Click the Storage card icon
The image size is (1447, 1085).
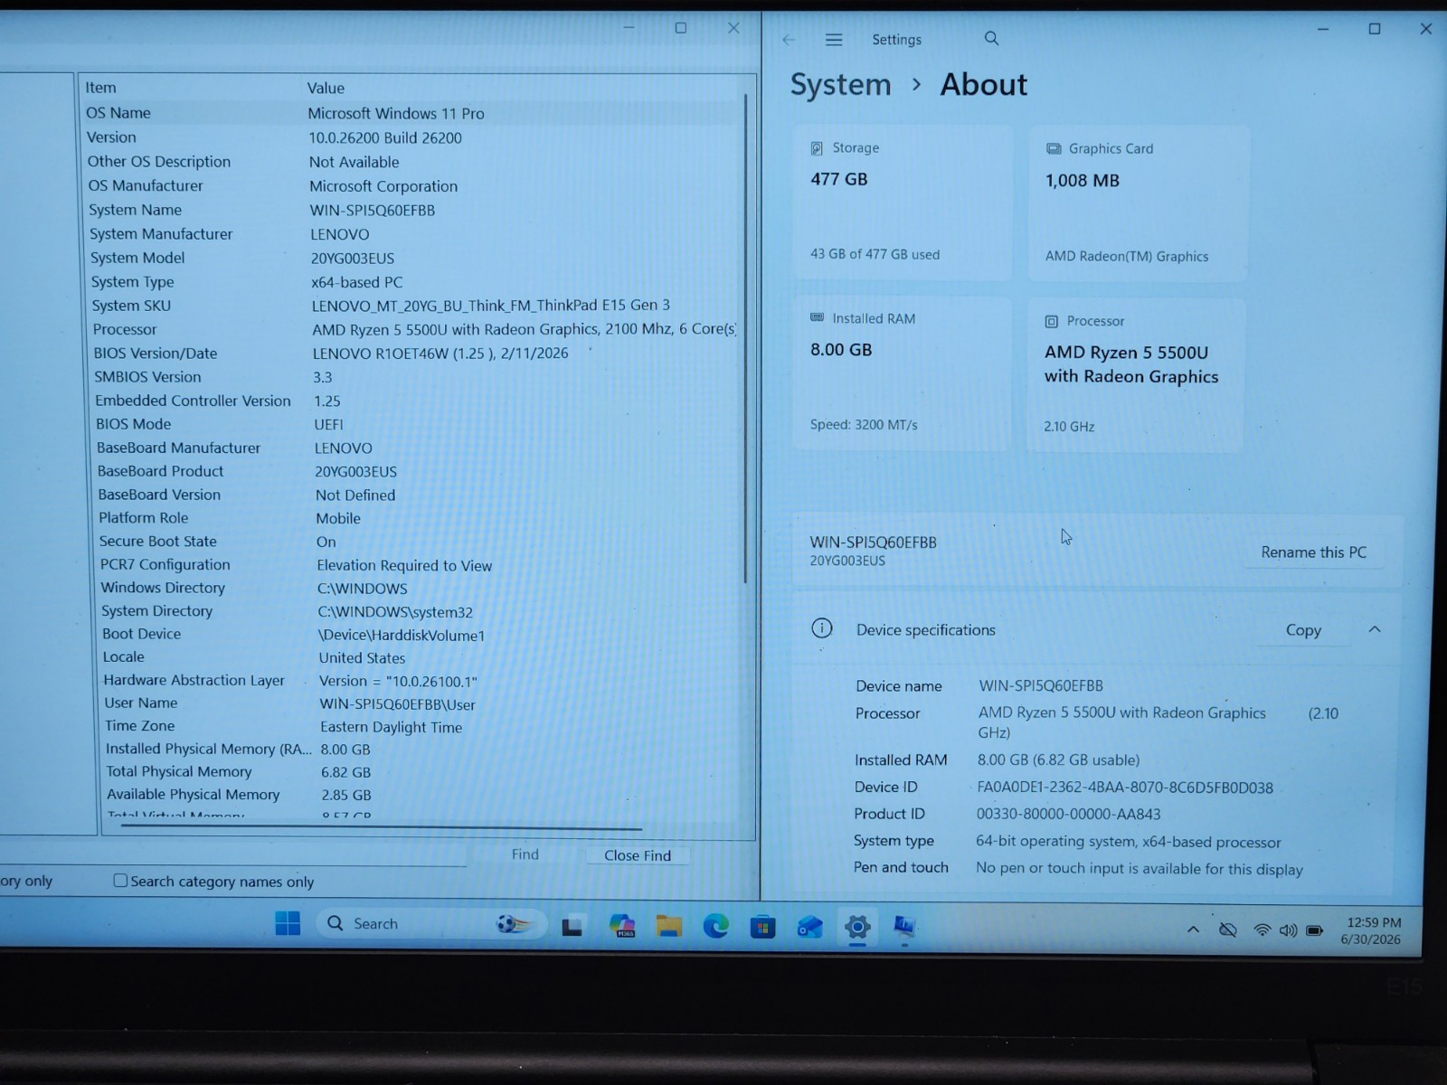[x=817, y=147]
